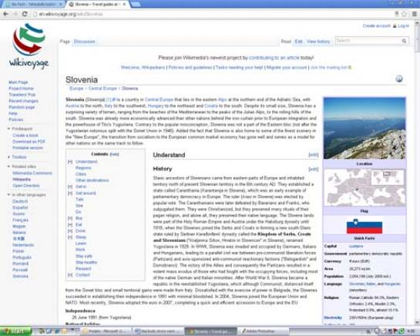Switch to the Français language version

(x=20, y=220)
